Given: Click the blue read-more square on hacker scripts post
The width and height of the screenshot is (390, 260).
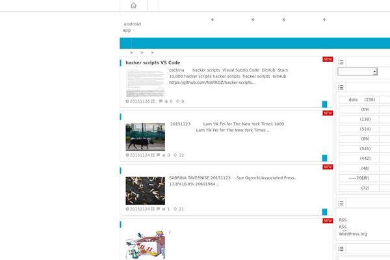Looking at the screenshot, I should (x=324, y=104).
